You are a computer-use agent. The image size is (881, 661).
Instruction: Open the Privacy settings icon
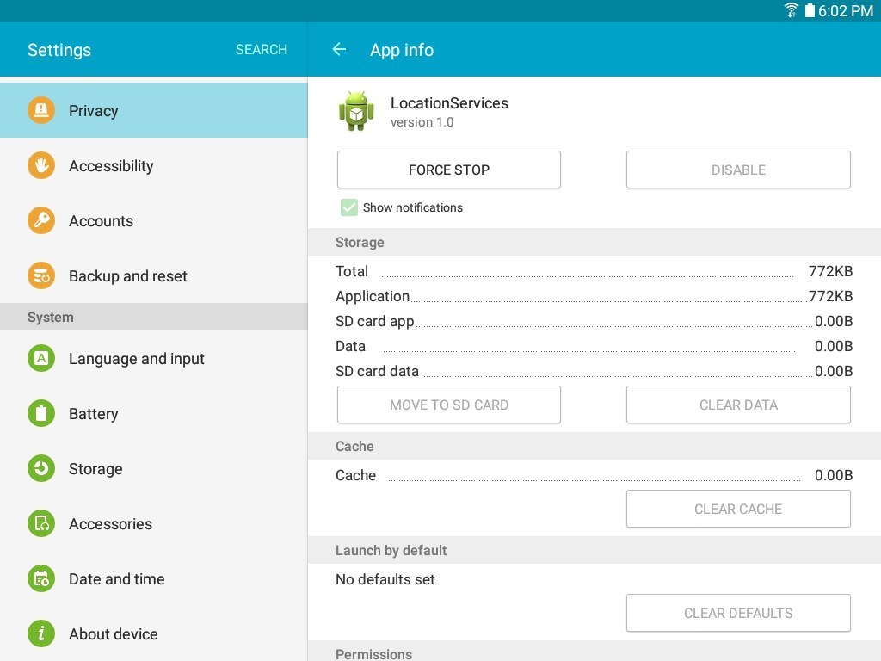(41, 110)
